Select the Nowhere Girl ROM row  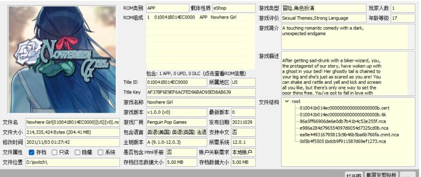click(x=196, y=17)
